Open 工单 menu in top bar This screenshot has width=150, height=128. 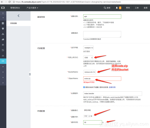pyautogui.click(x=137, y=8)
